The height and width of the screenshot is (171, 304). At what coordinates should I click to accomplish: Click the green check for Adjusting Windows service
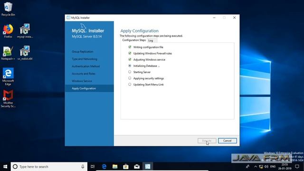click(x=130, y=59)
